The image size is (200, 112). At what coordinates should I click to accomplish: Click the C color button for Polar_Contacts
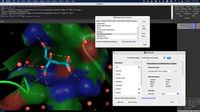pyautogui.click(x=199, y=28)
